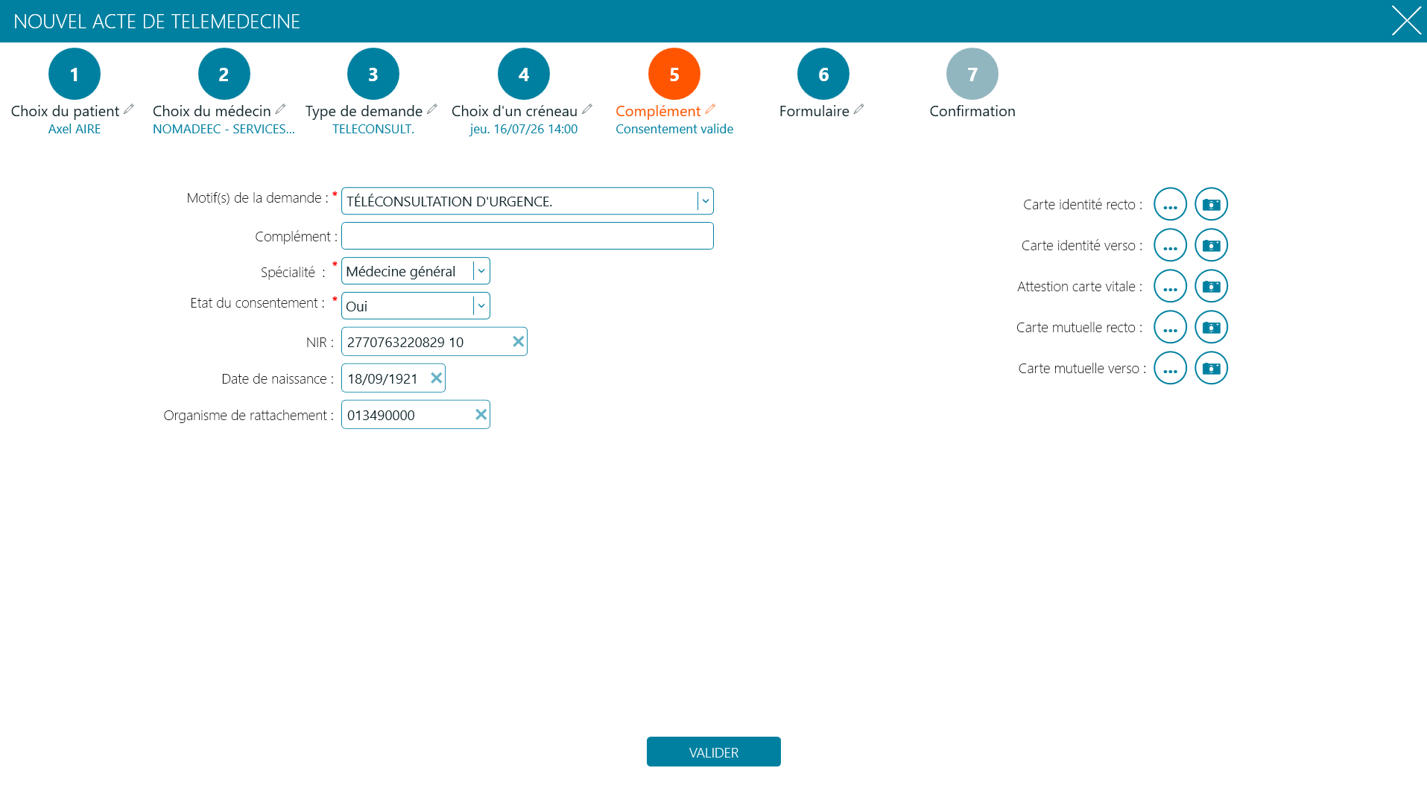The height and width of the screenshot is (800, 1427).
Task: Open the Spécialité dropdown
Action: 481,271
